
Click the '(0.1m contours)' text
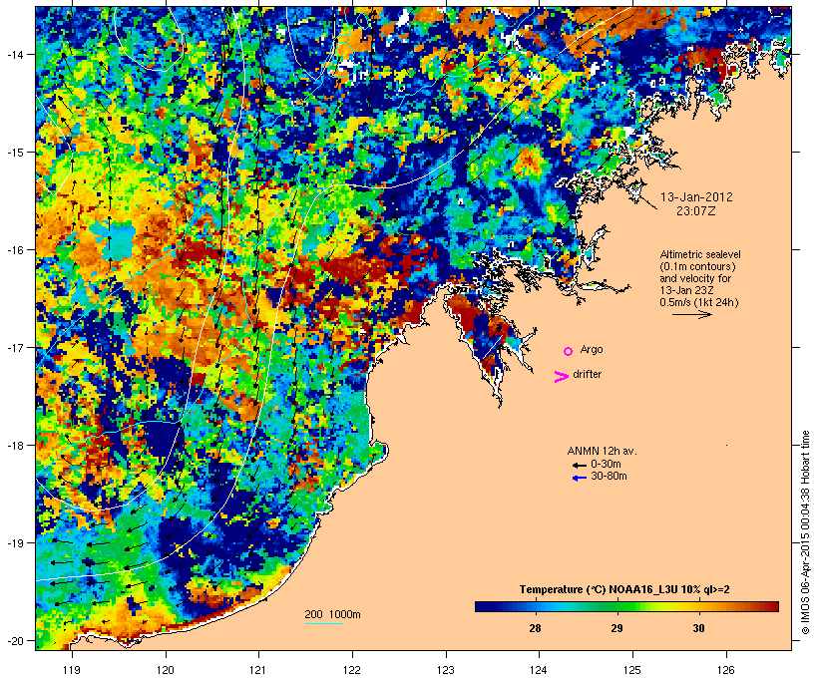point(697,266)
